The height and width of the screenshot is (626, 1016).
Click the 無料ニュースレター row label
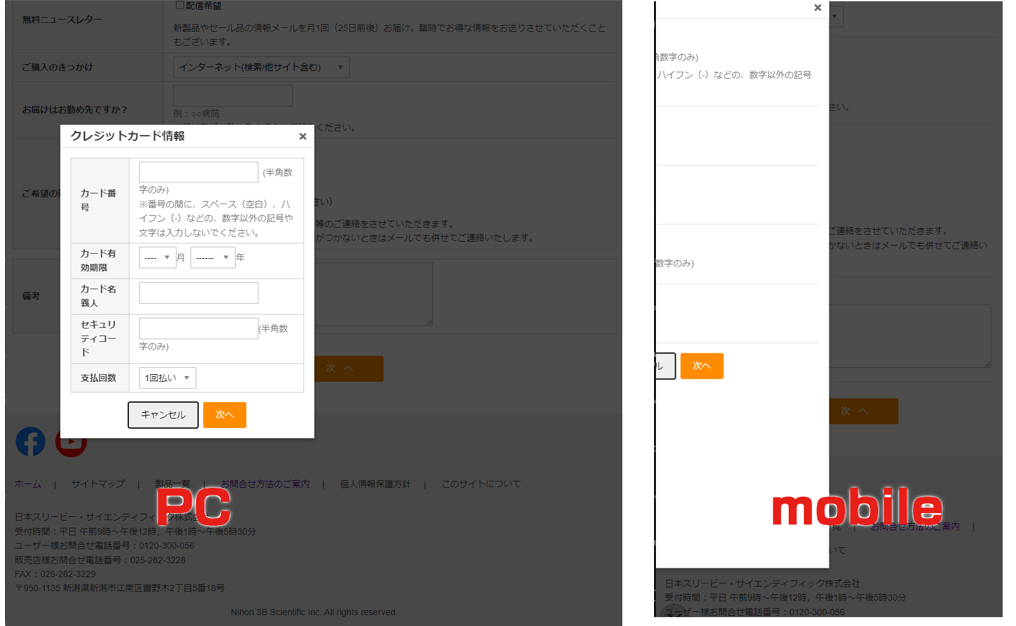(x=62, y=20)
